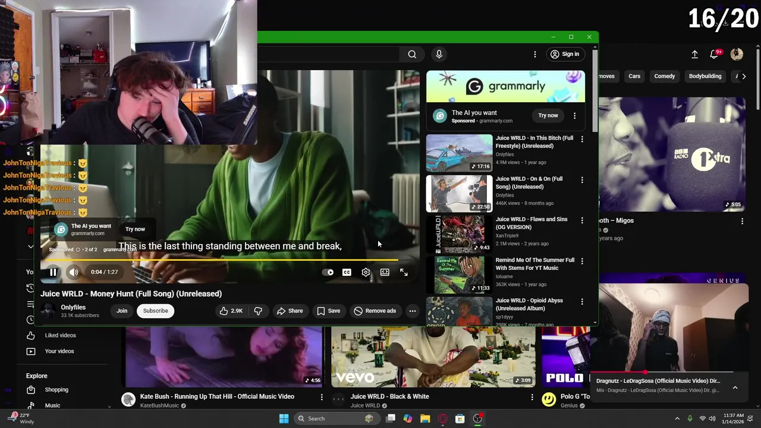Select the Cars category chip in back window
The height and width of the screenshot is (428, 761).
click(634, 76)
